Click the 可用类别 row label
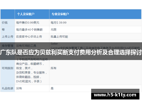 [7, 68]
